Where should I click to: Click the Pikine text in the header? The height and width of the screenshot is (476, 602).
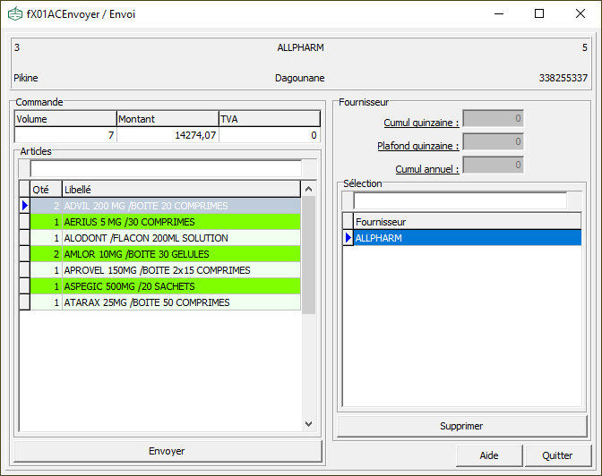pyautogui.click(x=26, y=78)
